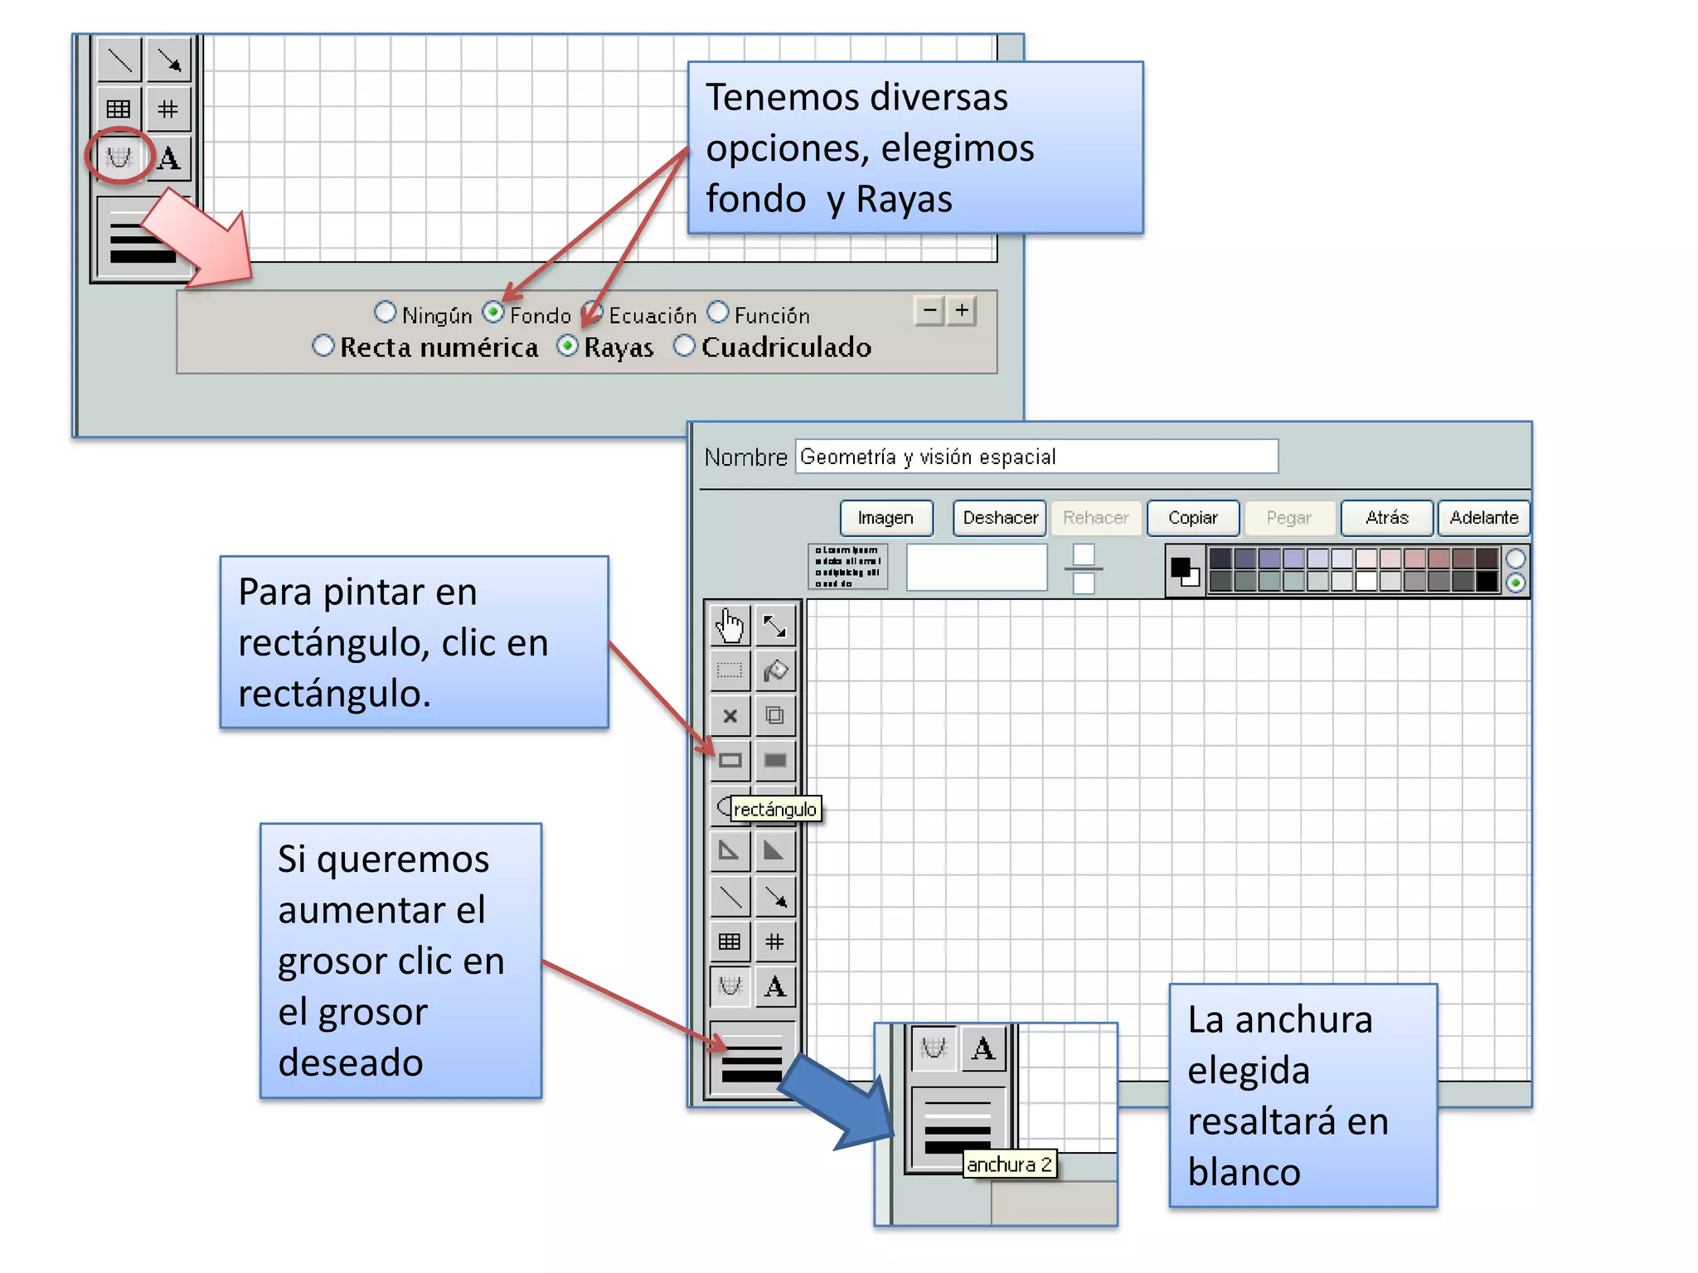Select the arrow tool in the Fondo options window
The height and width of the screenshot is (1273, 1698).
coord(169,61)
